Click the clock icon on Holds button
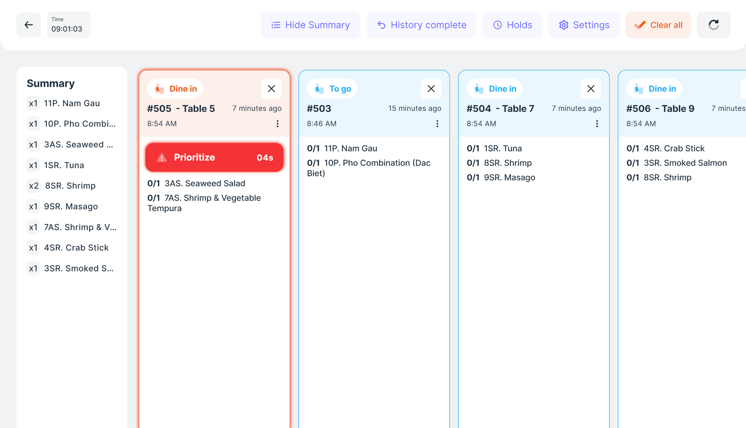The image size is (746, 428). (x=497, y=24)
